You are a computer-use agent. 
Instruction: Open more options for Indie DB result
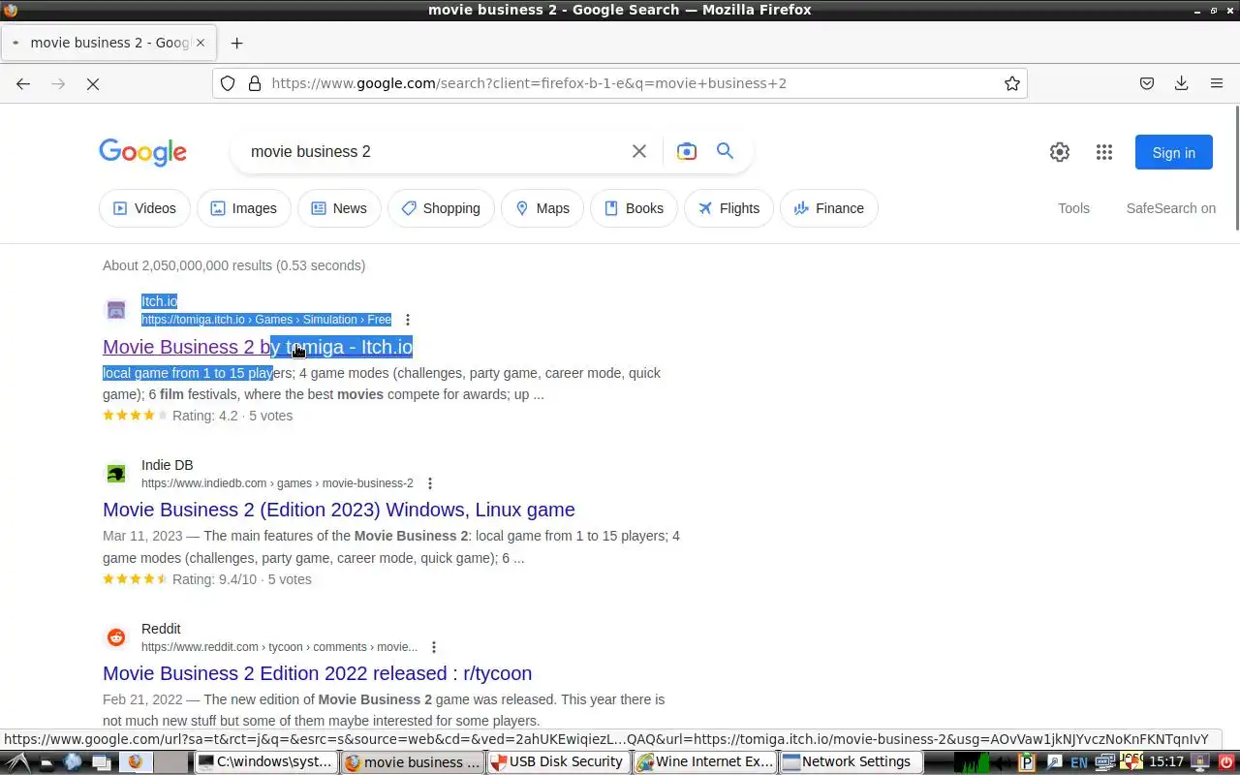(x=430, y=483)
